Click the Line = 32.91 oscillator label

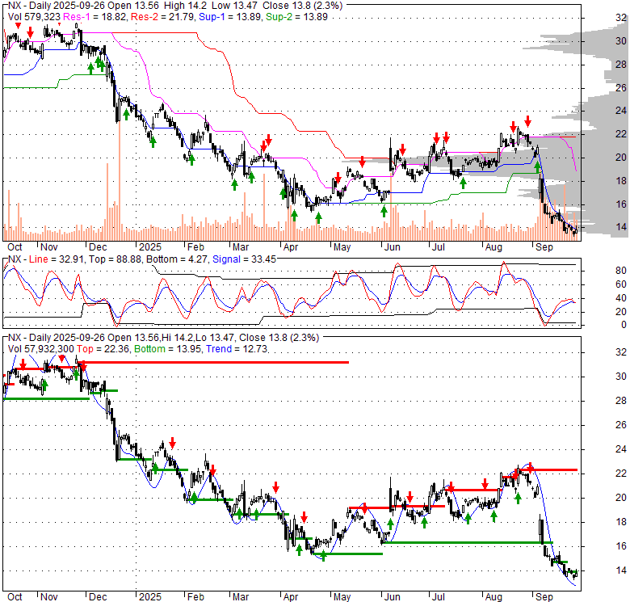pyautogui.click(x=57, y=259)
